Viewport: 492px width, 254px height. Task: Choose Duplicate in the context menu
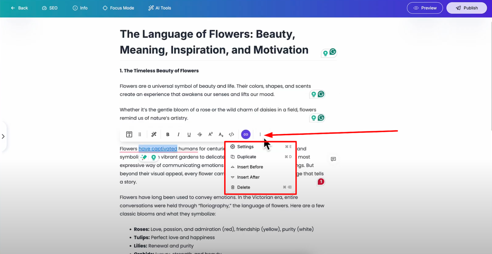pos(246,157)
